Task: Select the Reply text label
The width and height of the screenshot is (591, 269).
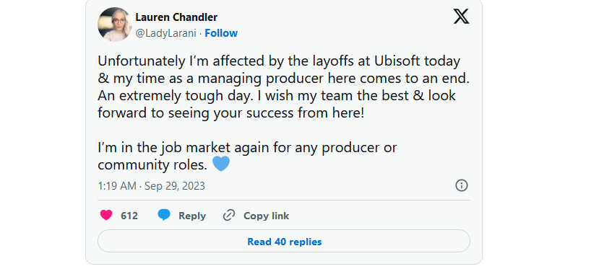Action: [x=192, y=216]
